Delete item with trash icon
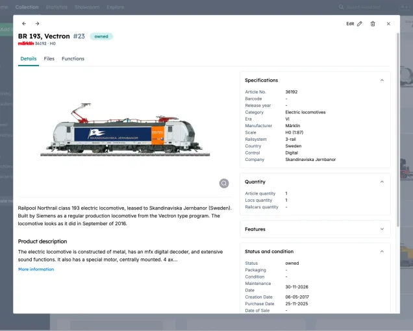 click(373, 24)
